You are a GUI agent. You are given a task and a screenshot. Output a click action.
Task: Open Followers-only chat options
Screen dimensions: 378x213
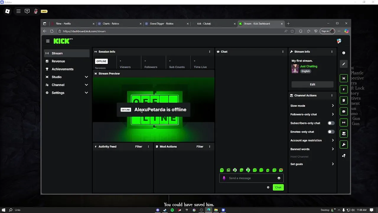pos(312,114)
